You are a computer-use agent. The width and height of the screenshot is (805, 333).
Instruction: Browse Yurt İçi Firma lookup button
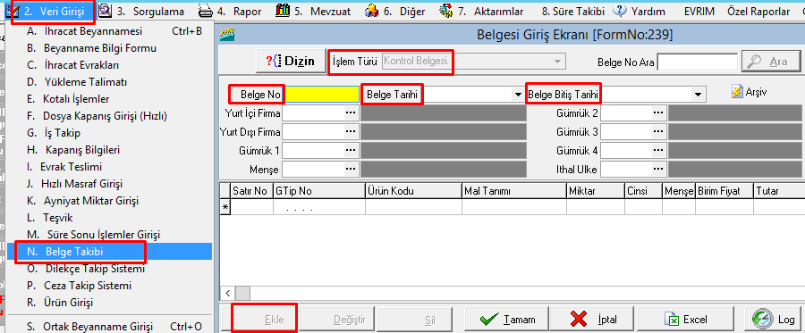pyautogui.click(x=351, y=113)
